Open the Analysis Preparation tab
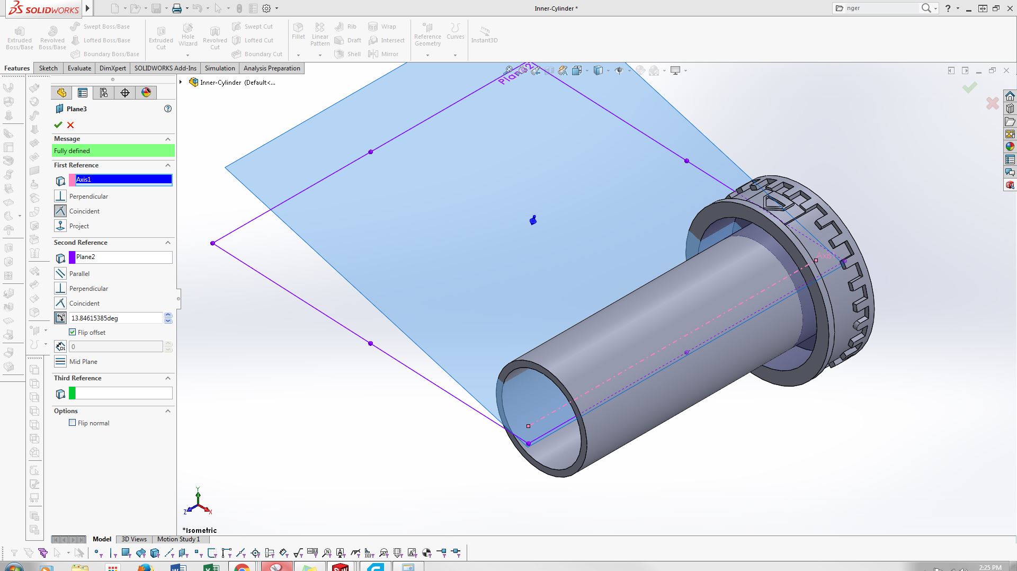 (x=272, y=68)
